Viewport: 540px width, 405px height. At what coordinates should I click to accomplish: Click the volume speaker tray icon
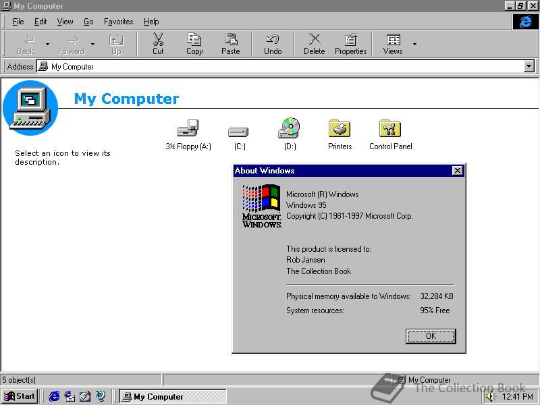pyautogui.click(x=489, y=397)
